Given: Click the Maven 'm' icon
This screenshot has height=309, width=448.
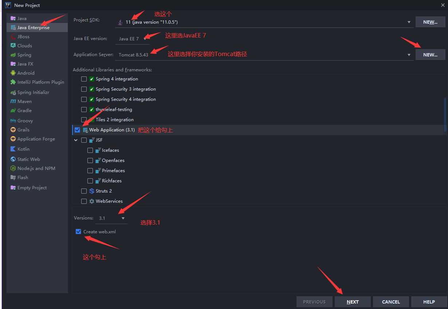Looking at the screenshot, I should point(13,102).
